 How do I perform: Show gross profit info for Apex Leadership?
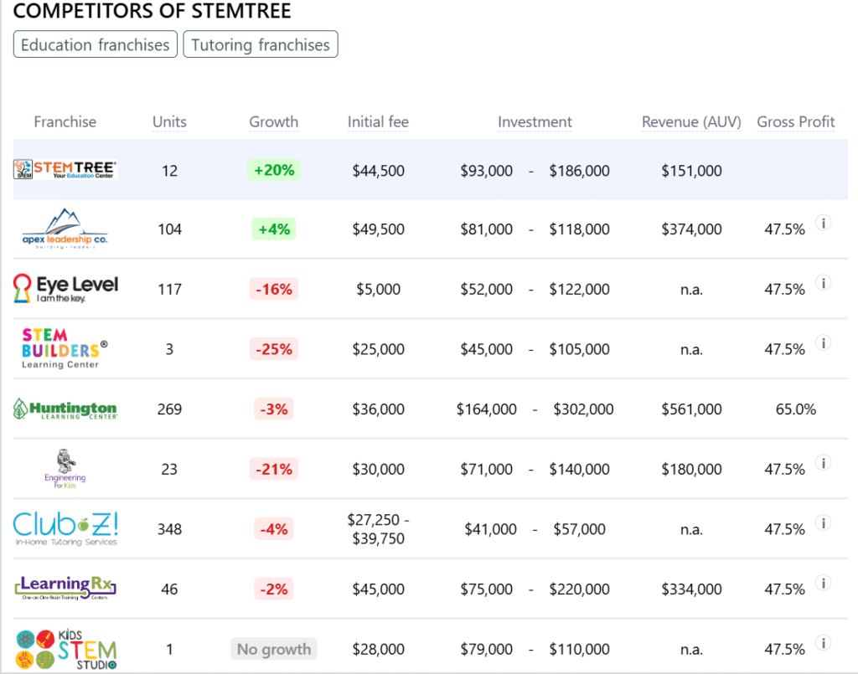(824, 223)
